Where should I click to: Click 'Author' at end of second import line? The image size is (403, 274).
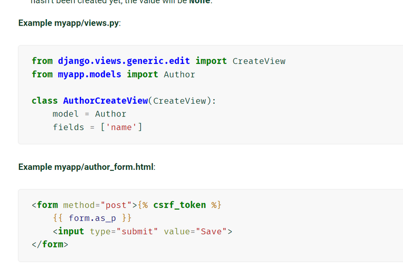tap(180, 74)
